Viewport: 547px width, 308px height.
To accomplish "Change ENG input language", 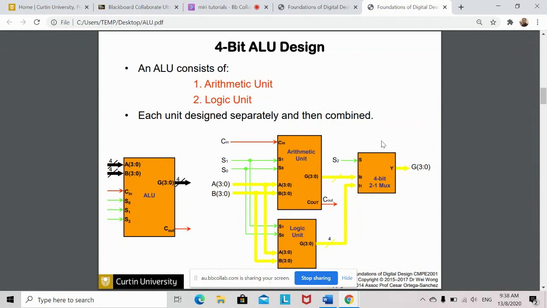I will pos(487,300).
